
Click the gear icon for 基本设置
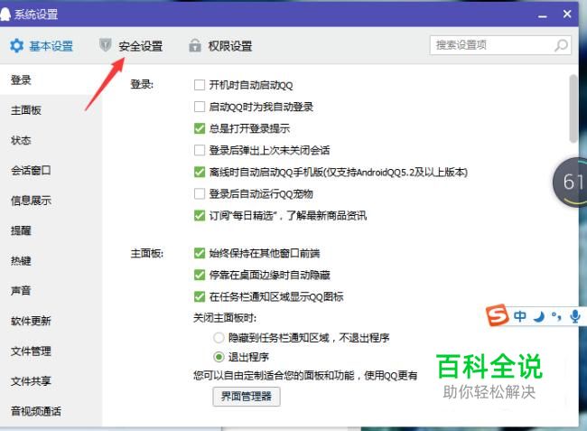(x=16, y=46)
